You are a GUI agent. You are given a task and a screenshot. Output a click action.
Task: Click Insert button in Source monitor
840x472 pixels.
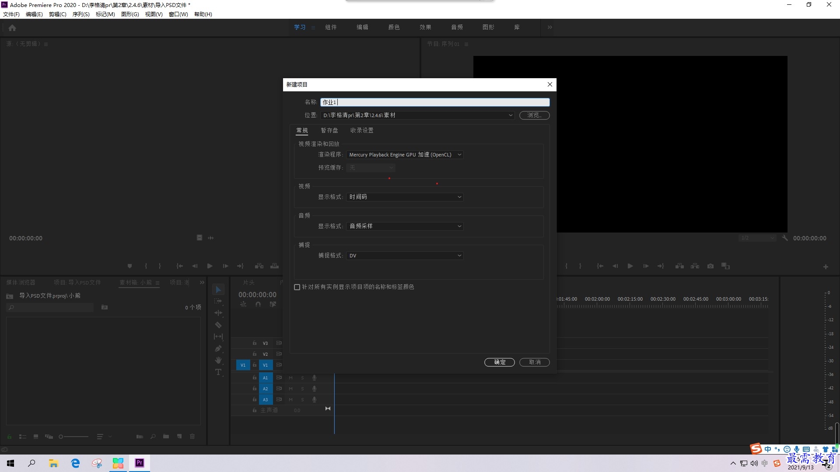point(259,266)
